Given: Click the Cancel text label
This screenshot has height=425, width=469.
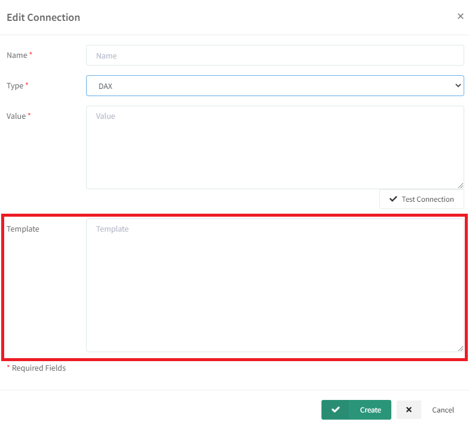Looking at the screenshot, I should point(443,409).
